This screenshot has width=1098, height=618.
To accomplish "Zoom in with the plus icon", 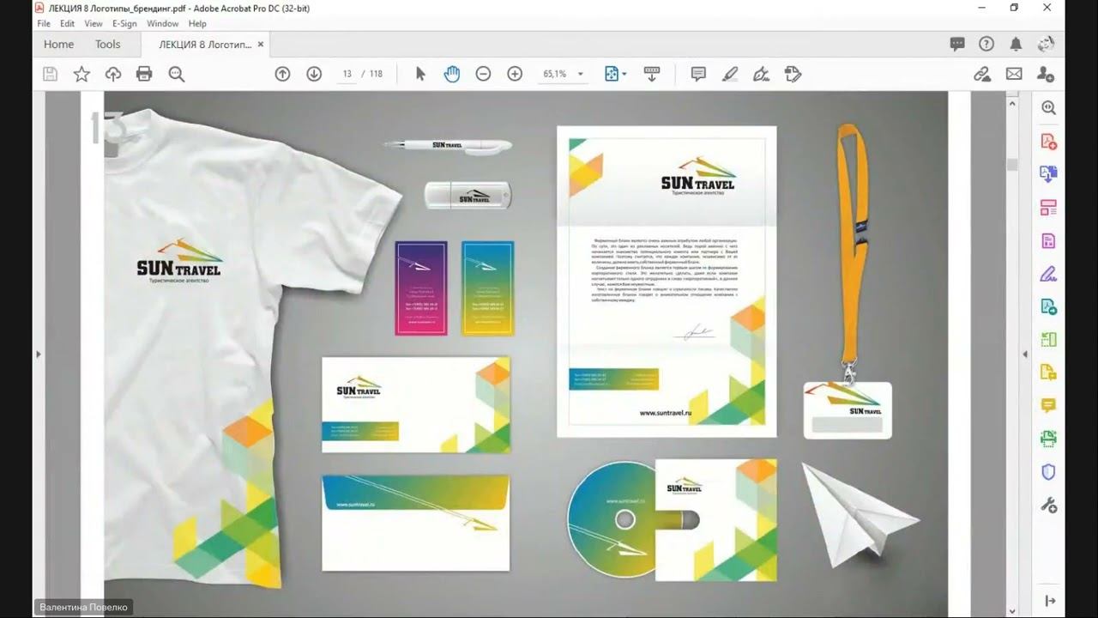I will [x=515, y=74].
